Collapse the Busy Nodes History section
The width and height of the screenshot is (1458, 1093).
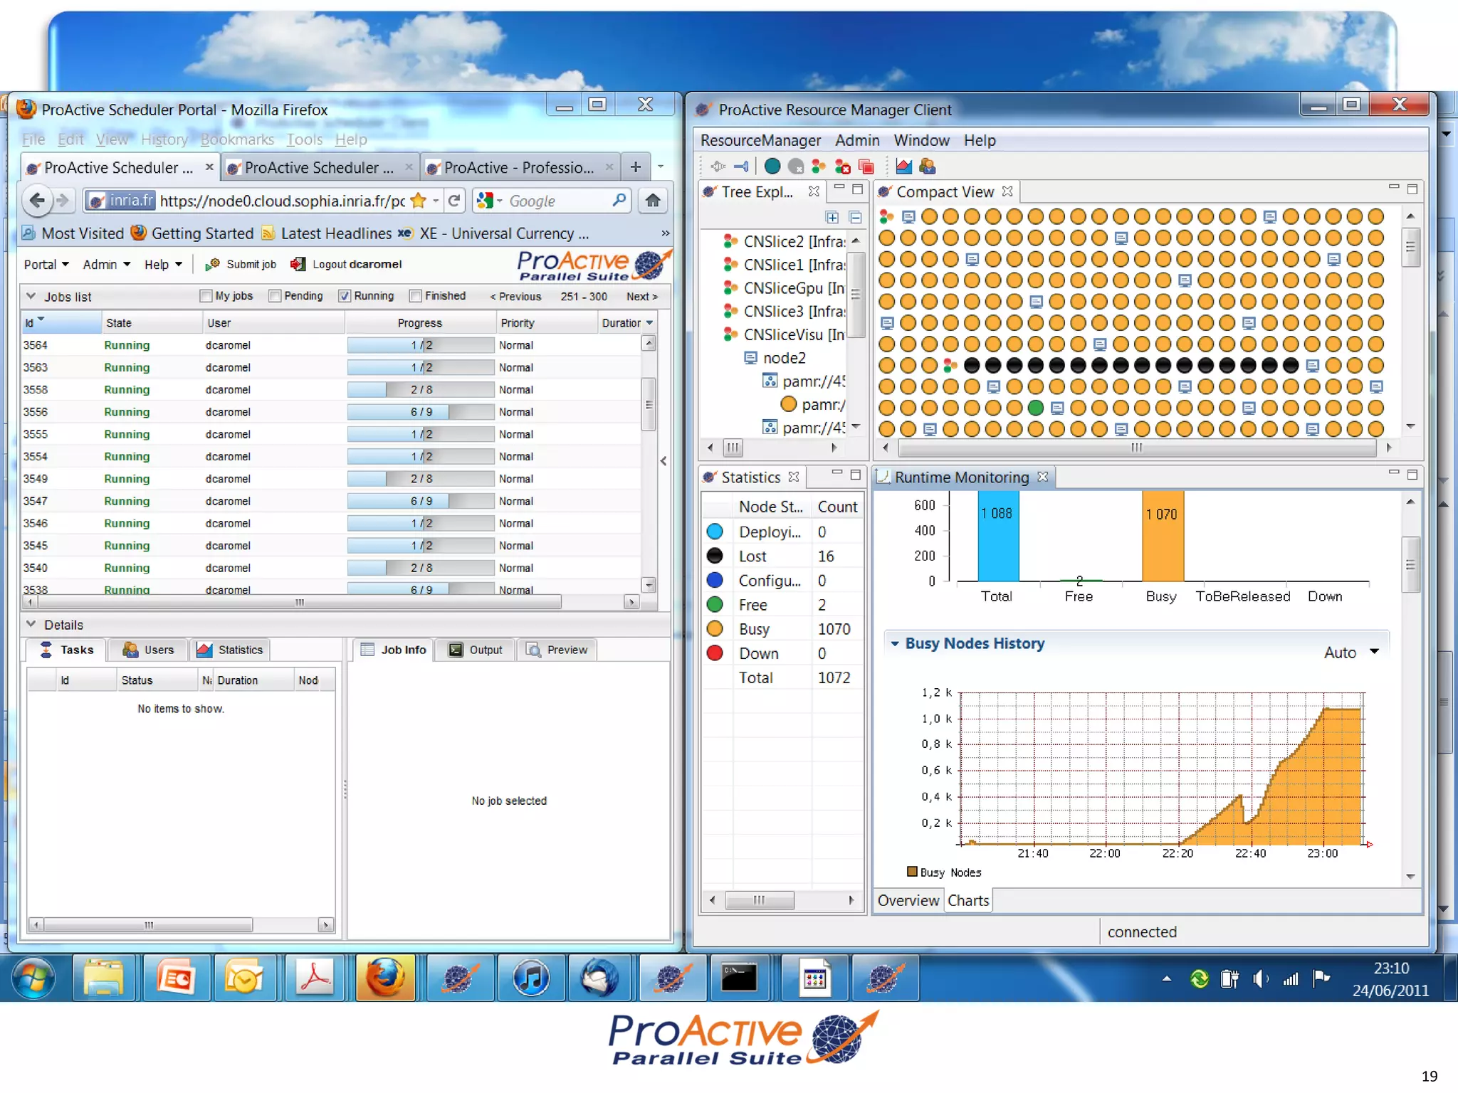pos(895,643)
